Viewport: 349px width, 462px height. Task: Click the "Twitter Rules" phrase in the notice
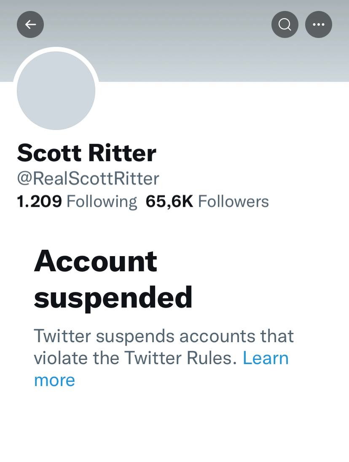(179, 358)
